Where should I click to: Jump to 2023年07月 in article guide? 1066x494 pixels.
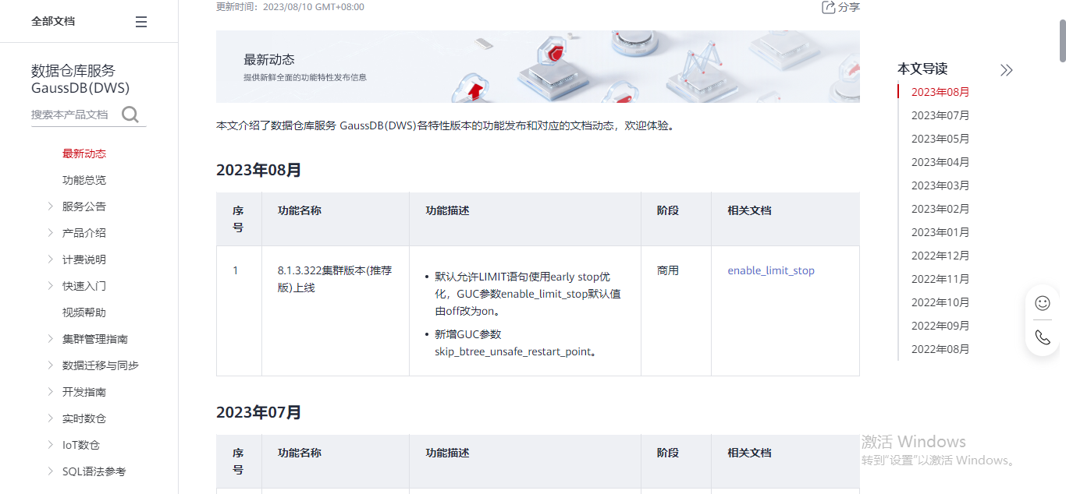940,115
